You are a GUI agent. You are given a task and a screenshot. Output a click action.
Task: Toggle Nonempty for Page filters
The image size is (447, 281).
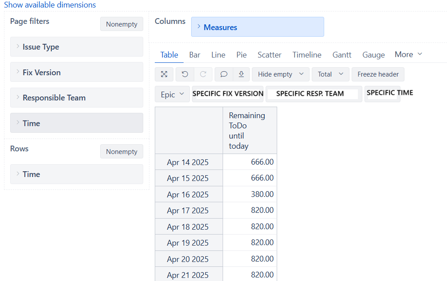[122, 24]
